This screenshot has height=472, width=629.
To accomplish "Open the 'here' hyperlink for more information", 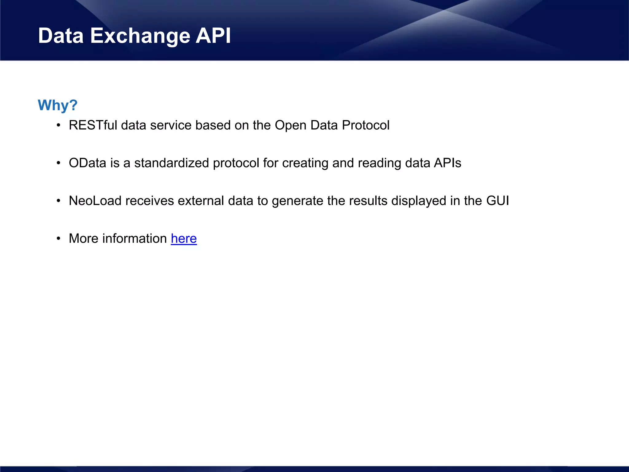I will (x=184, y=238).
